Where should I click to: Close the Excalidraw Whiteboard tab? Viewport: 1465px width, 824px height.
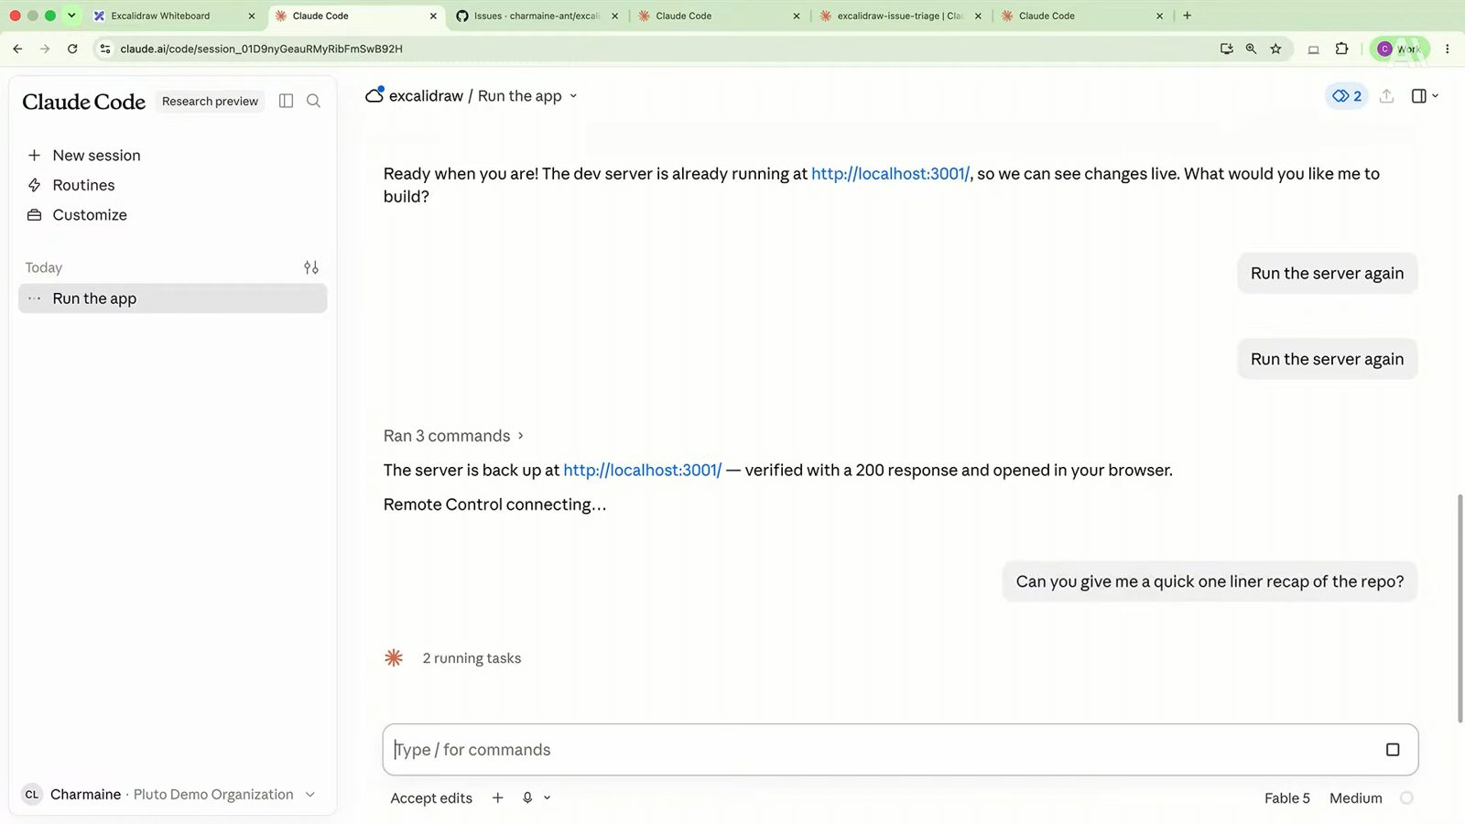(252, 16)
